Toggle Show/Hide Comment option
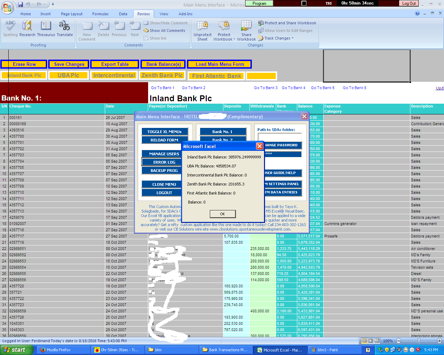 tap(165, 23)
